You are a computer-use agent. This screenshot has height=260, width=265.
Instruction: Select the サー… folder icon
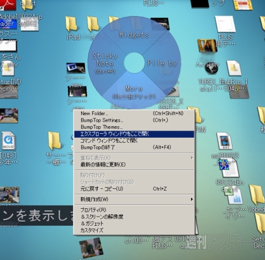coord(54,141)
